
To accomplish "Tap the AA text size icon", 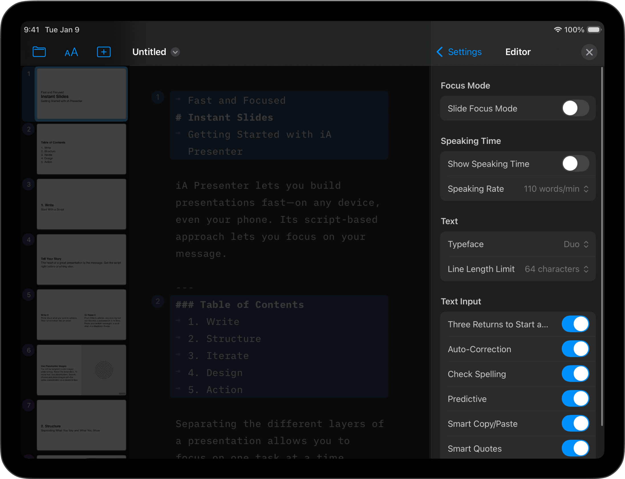I will click(71, 52).
